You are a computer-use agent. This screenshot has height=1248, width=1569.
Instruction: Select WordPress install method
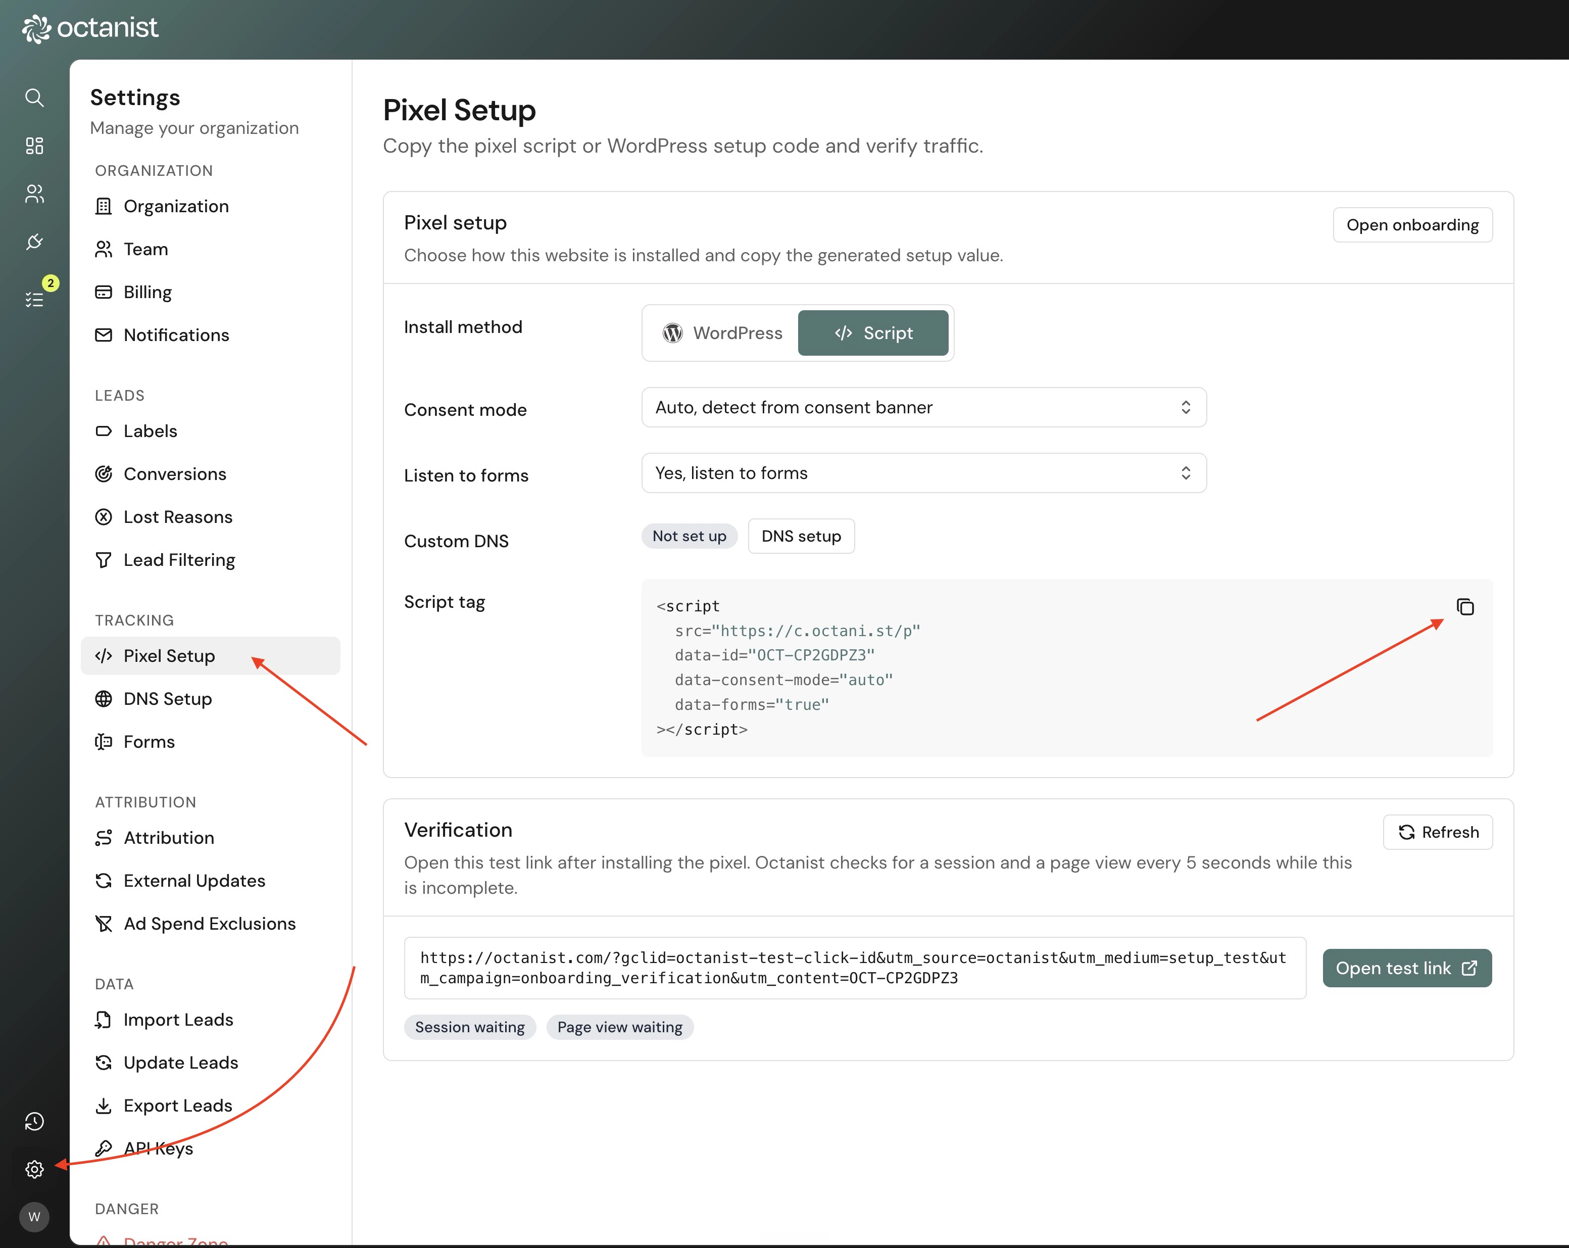[722, 332]
